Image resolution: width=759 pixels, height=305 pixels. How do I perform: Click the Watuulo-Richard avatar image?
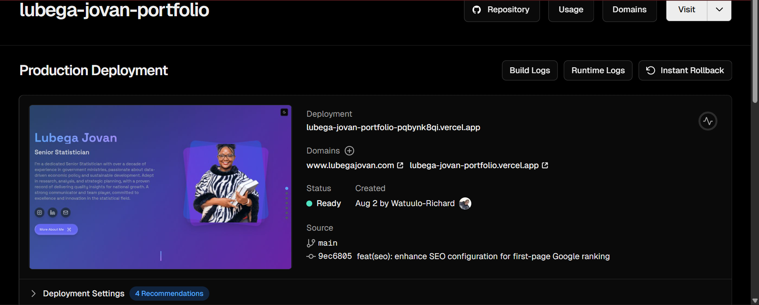[465, 203]
